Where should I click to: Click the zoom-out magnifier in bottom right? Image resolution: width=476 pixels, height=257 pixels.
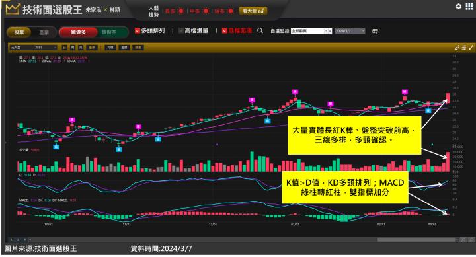(463, 240)
